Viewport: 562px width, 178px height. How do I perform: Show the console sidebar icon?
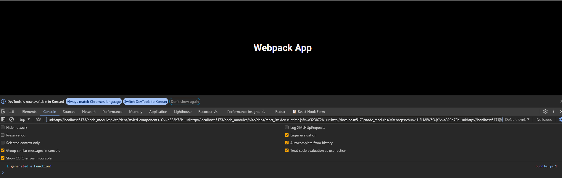pos(3,119)
